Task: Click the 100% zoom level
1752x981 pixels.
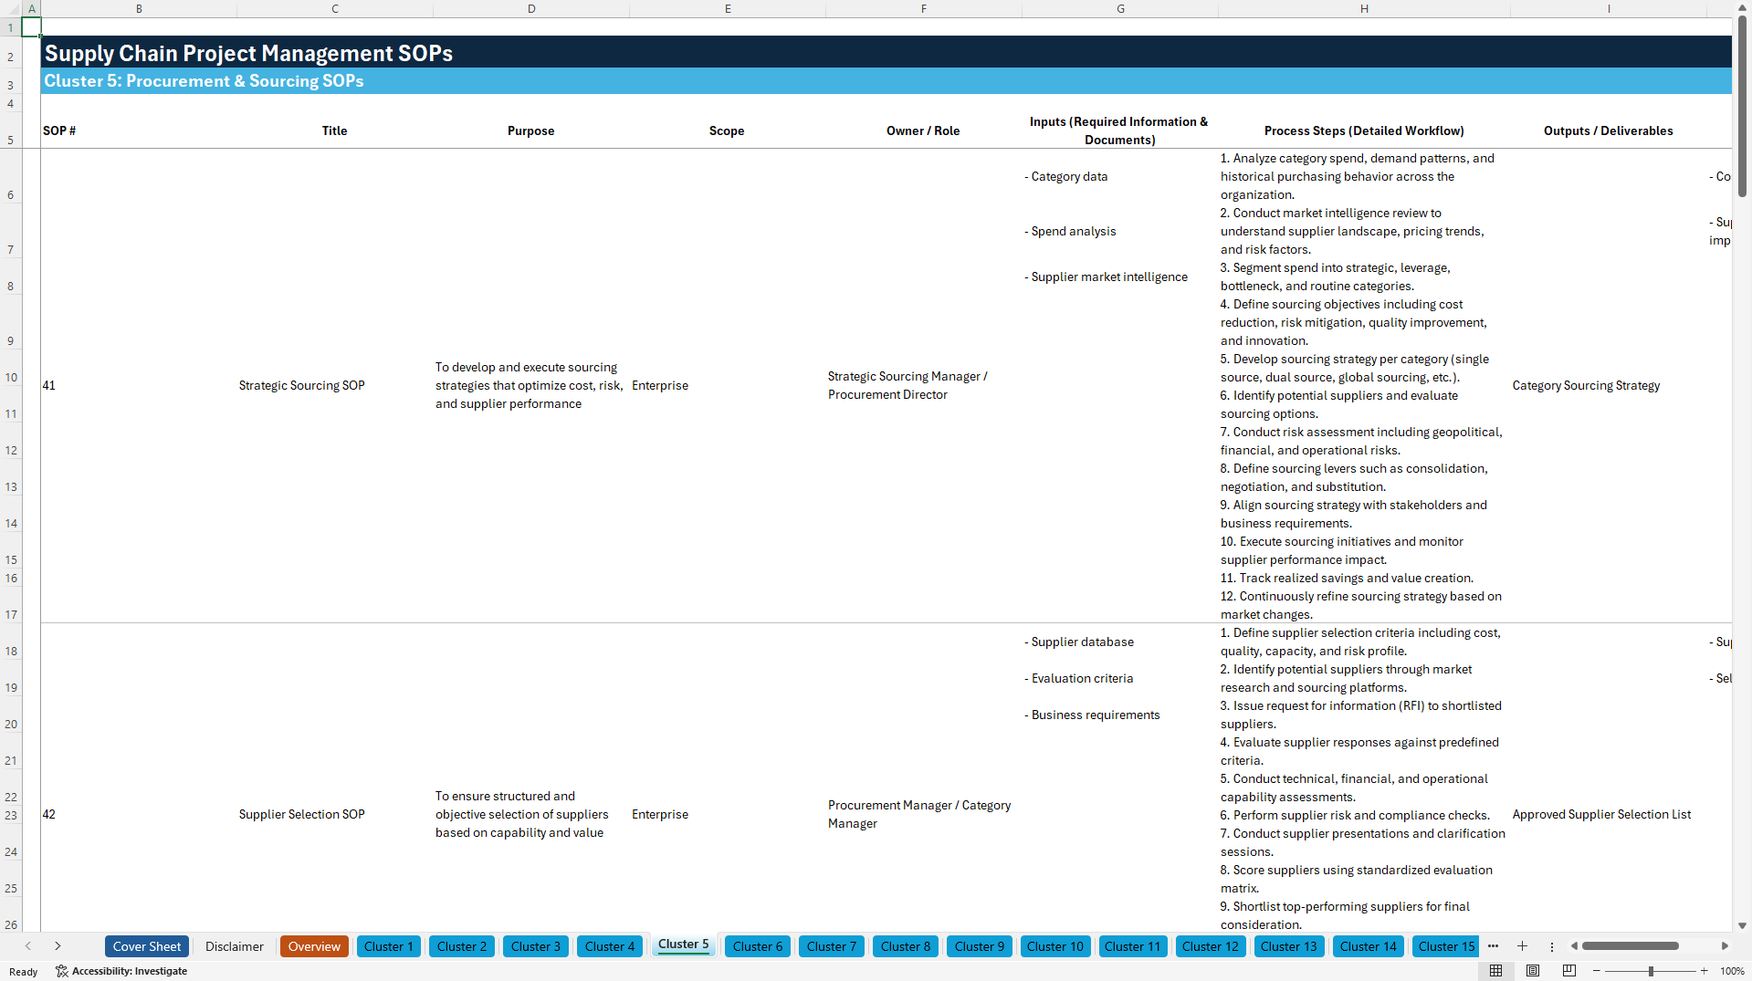Action: click(x=1732, y=971)
